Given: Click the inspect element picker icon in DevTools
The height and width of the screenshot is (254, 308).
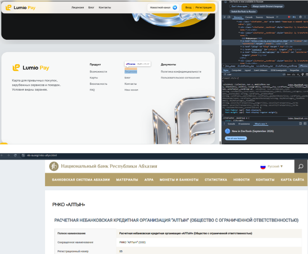Looking at the screenshot, I should (x=224, y=17).
